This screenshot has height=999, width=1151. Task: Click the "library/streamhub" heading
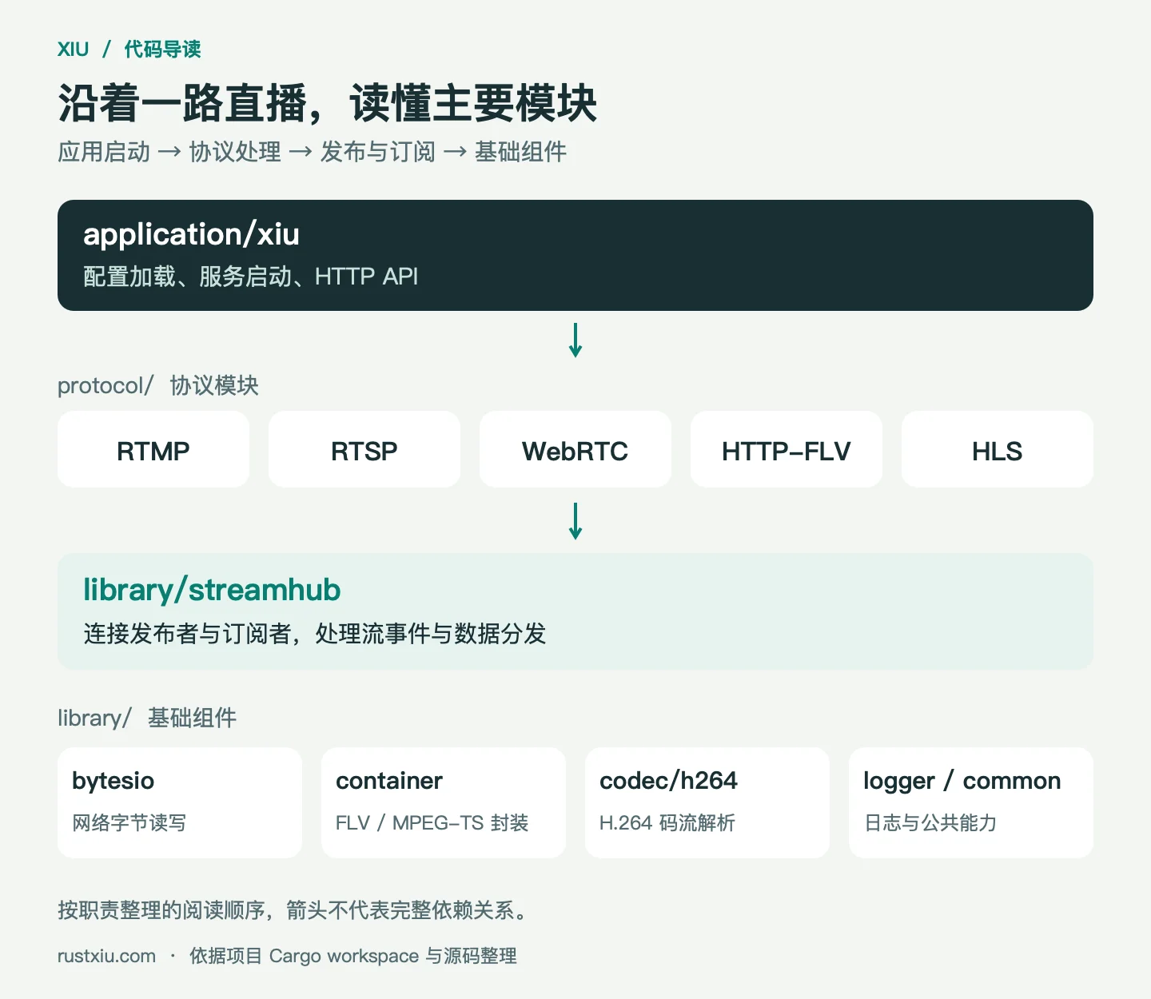coord(212,590)
